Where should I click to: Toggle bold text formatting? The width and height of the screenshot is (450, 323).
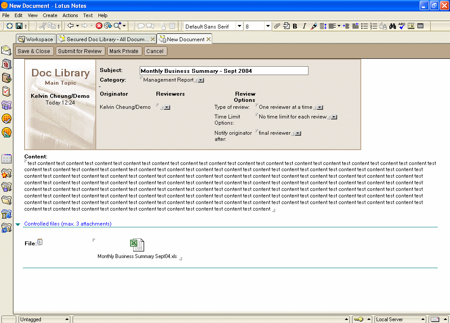point(295,26)
